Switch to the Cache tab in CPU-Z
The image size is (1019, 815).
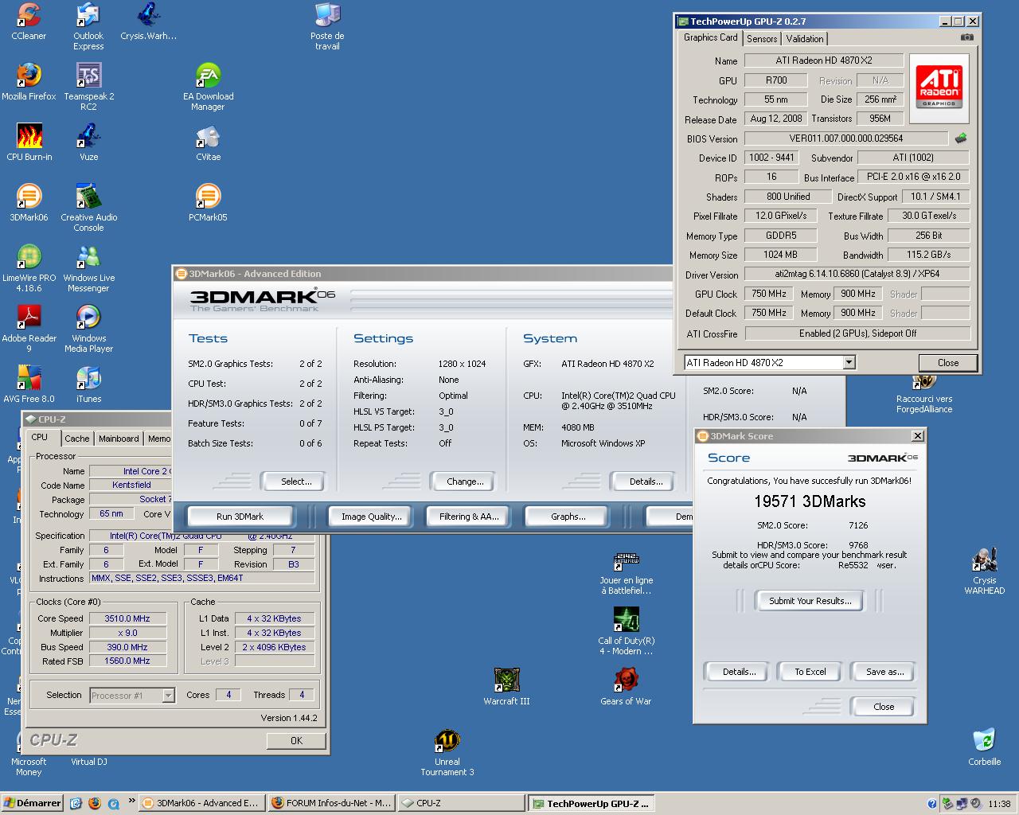pyautogui.click(x=77, y=439)
